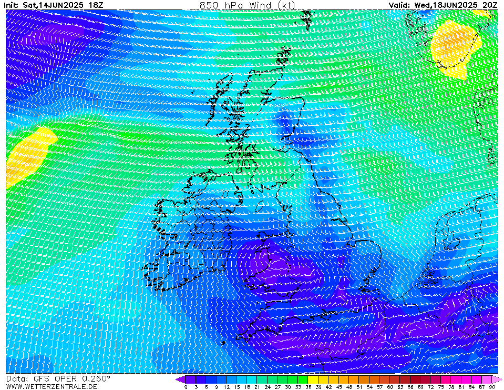Select the orange legend swatch between 48 and 51
Image resolution: width=504 pixels, height=390 pixels.
pyautogui.click(x=354, y=379)
